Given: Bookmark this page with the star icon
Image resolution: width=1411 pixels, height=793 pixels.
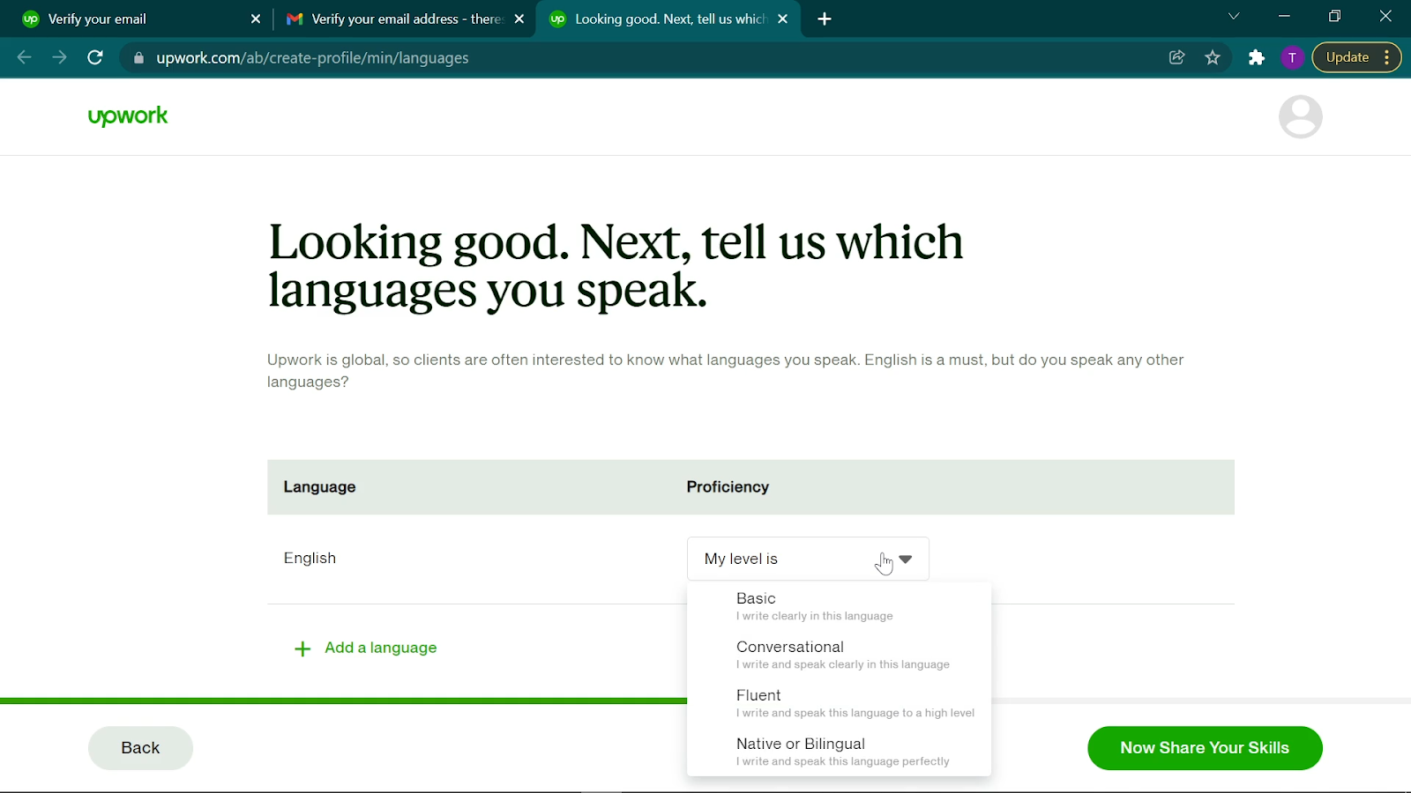Looking at the screenshot, I should tap(1213, 58).
